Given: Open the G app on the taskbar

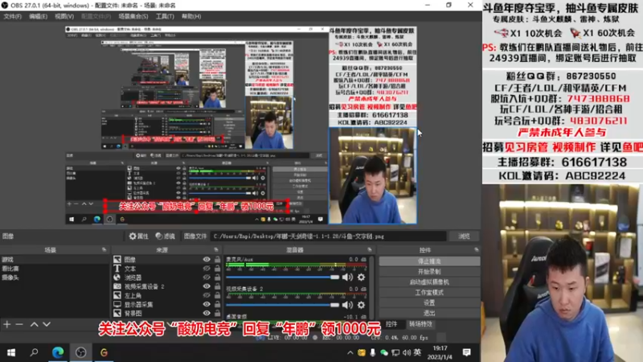Looking at the screenshot, I should click(x=104, y=352).
